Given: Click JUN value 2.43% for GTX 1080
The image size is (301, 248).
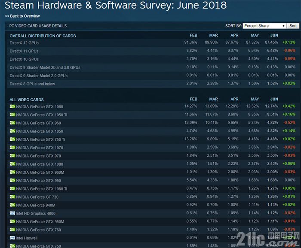Looking at the screenshot, I should click(272, 164).
